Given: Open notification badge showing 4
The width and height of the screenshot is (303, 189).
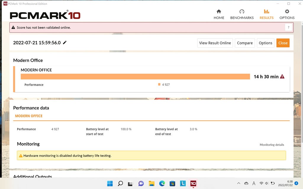Looking at the screenshot, I should pos(296,183).
